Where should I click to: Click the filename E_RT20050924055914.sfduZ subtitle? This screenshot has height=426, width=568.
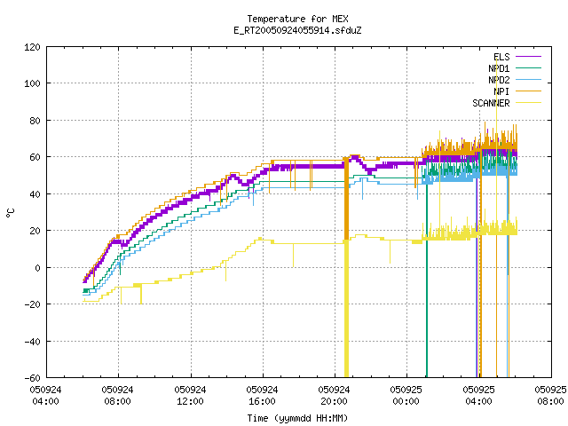(297, 30)
